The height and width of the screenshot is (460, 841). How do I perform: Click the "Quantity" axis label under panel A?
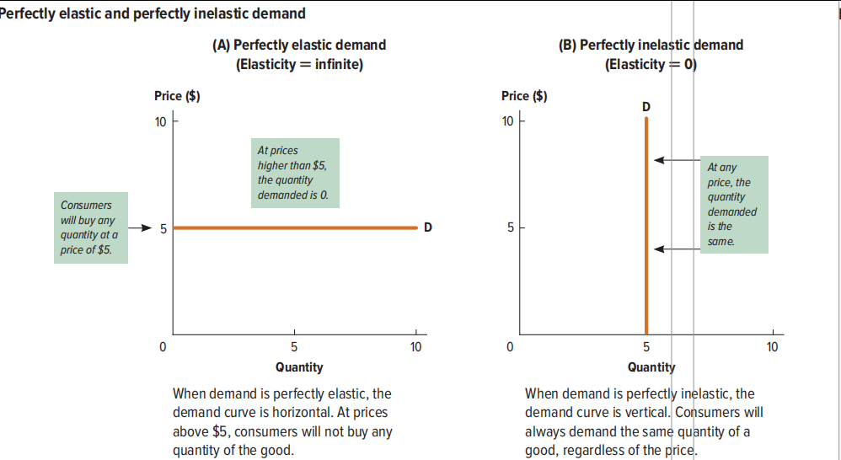299,367
